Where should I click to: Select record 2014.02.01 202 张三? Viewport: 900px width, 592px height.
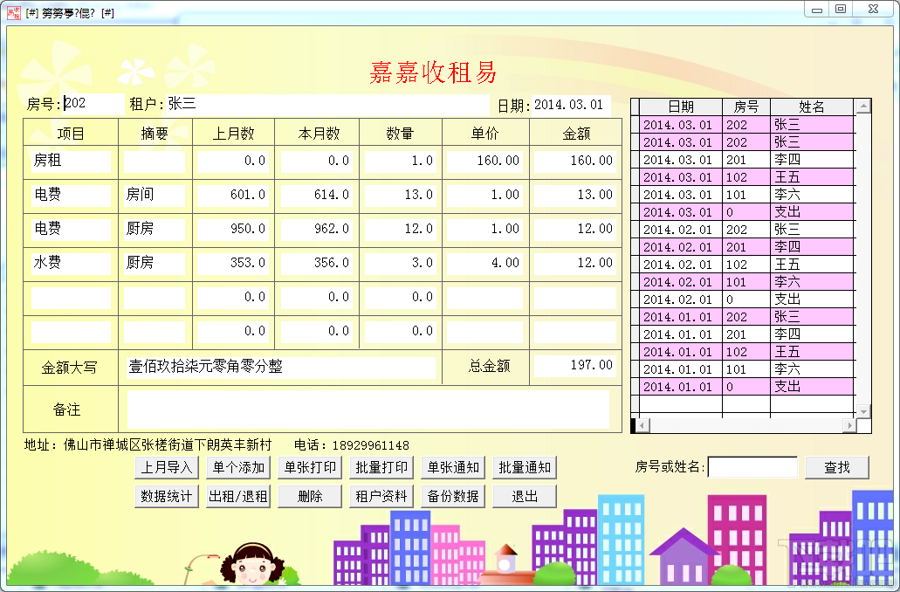(x=746, y=230)
